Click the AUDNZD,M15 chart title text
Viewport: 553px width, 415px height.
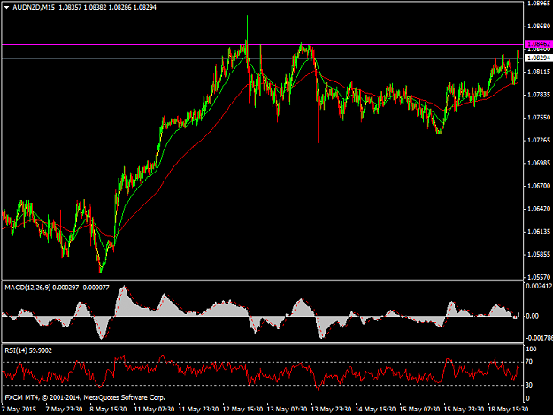pyautogui.click(x=34, y=7)
